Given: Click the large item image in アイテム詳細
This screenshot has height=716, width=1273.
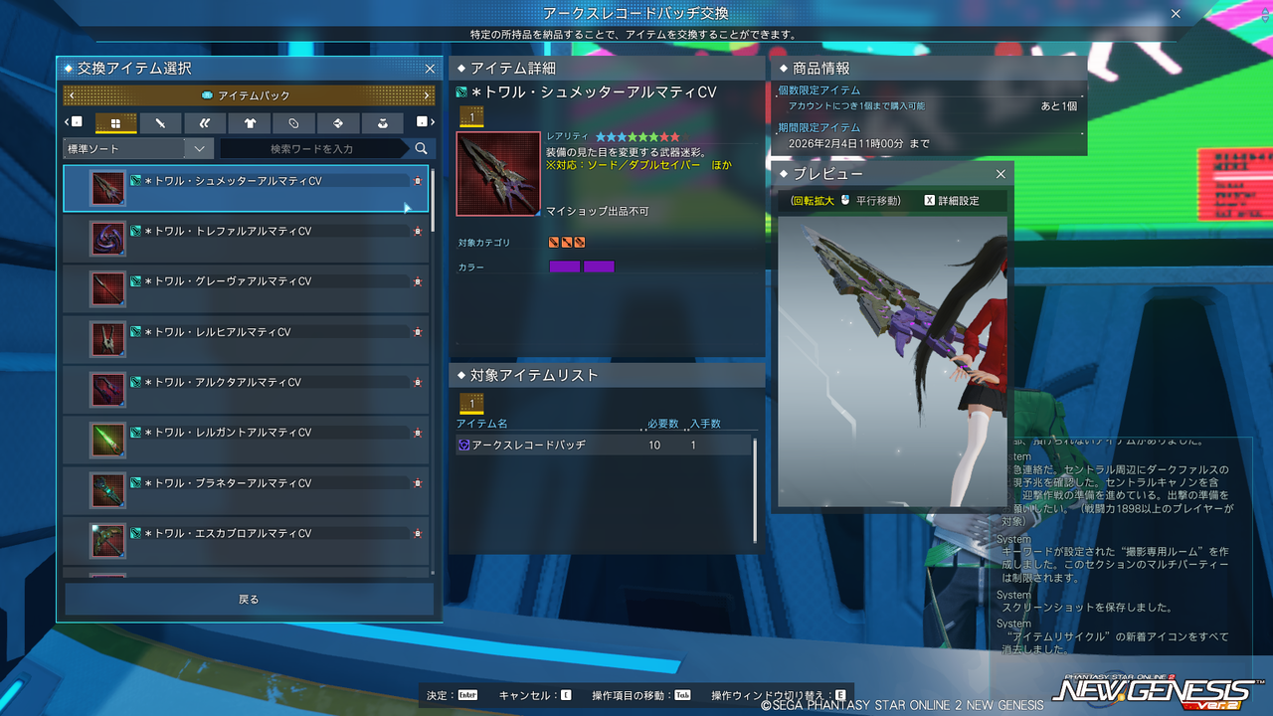Looking at the screenshot, I should [x=498, y=174].
